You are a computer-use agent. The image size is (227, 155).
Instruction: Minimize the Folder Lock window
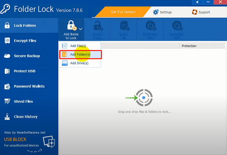208,2
